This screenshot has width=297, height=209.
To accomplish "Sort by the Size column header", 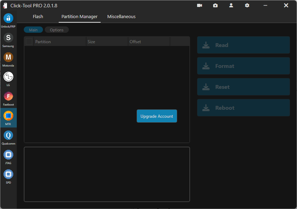I will (91, 41).
